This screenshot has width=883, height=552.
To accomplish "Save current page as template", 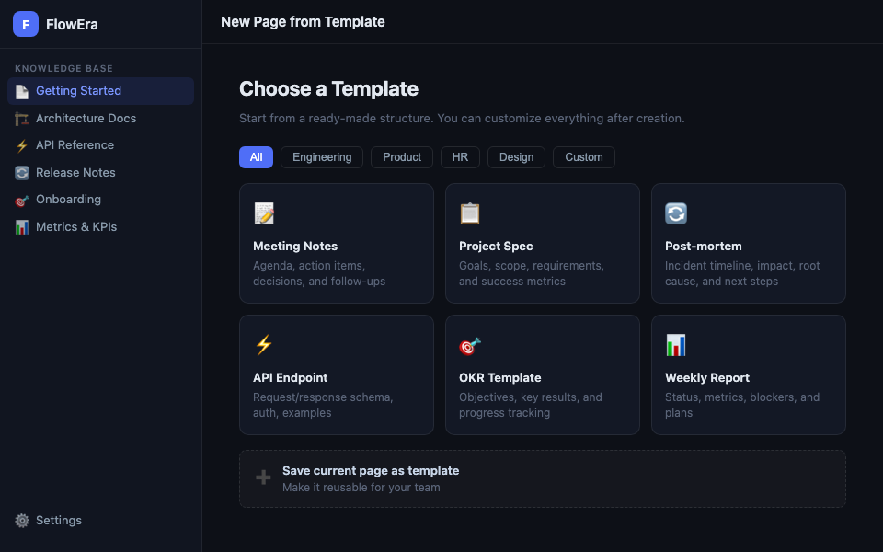I will pyautogui.click(x=370, y=471).
